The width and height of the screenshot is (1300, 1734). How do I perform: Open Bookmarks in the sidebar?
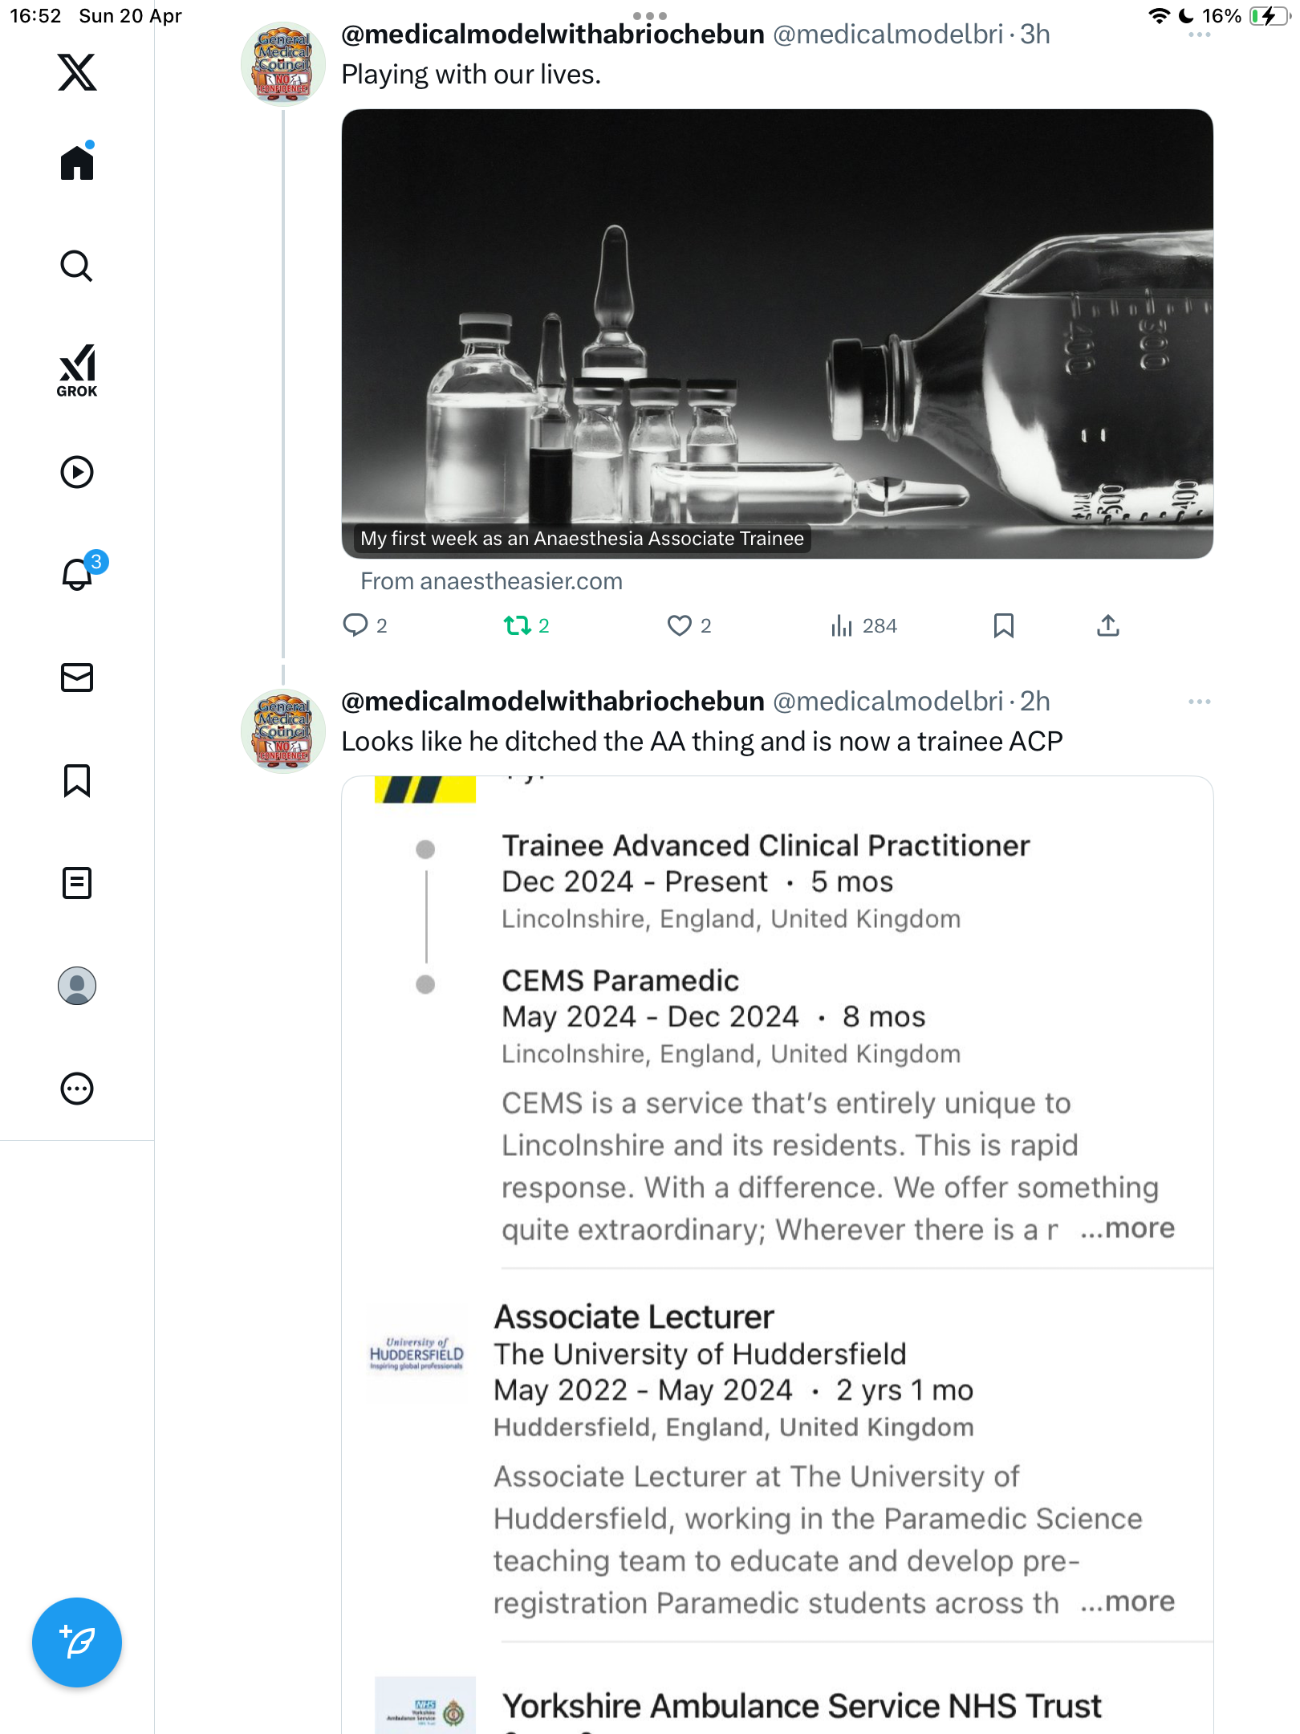(x=77, y=780)
